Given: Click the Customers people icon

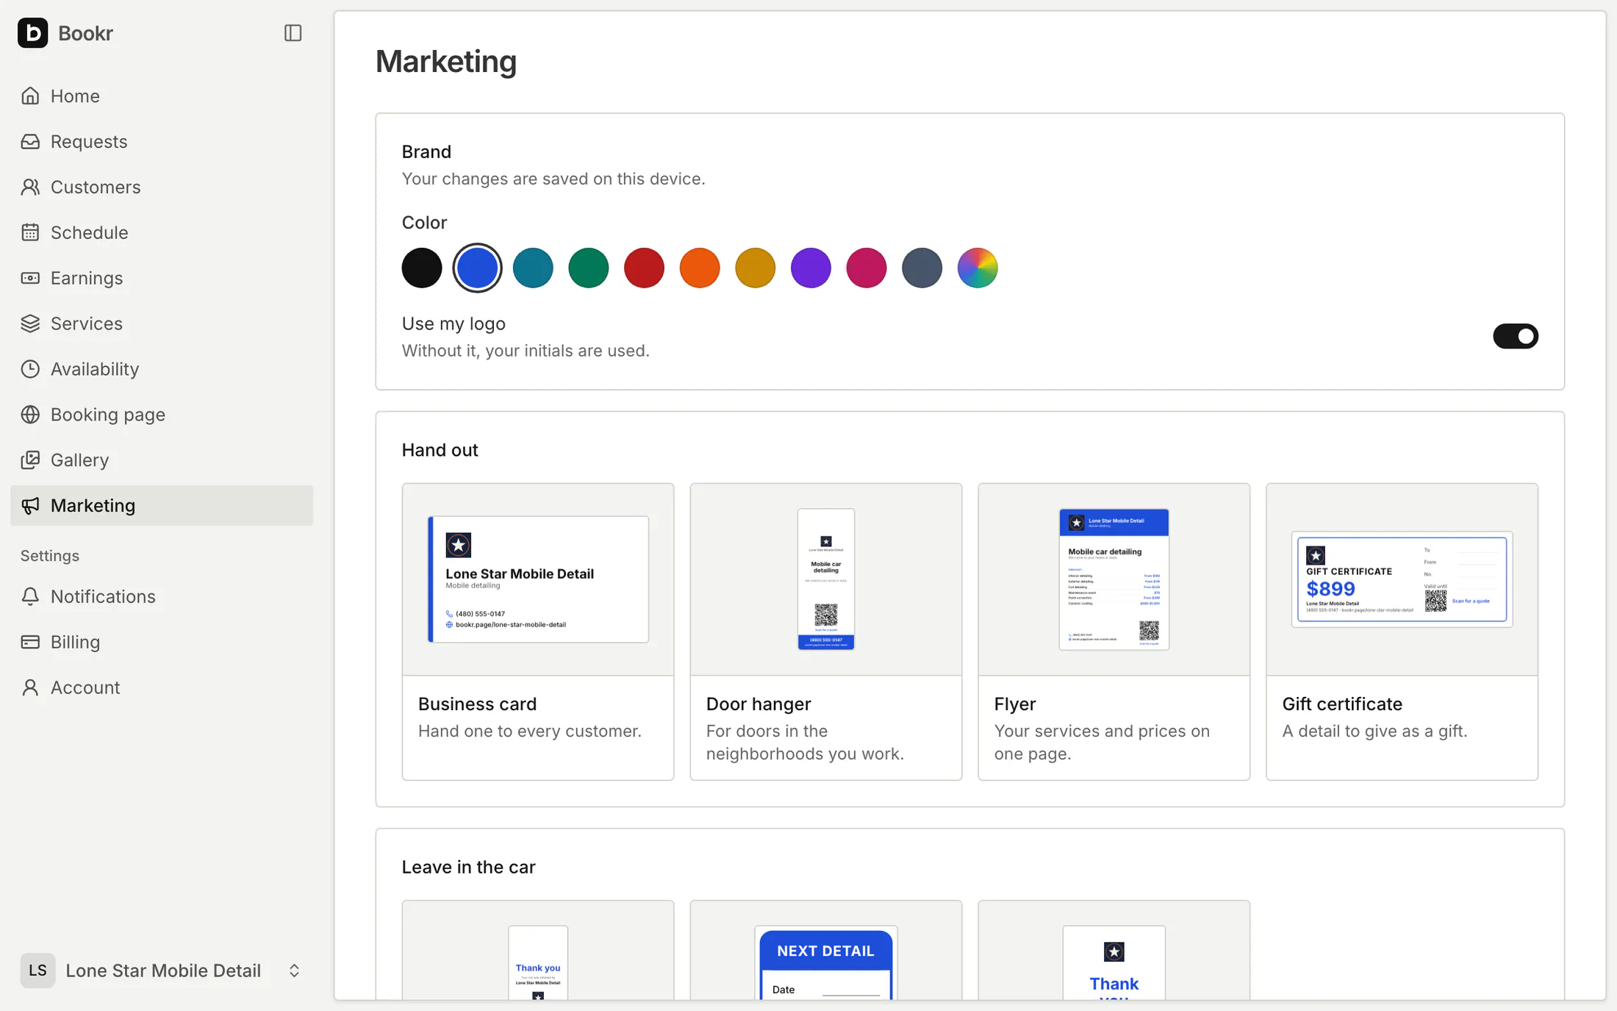Looking at the screenshot, I should [30, 187].
